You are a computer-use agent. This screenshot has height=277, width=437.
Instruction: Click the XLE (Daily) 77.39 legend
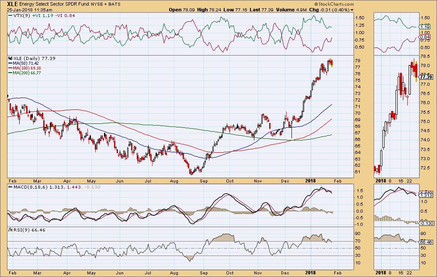click(x=34, y=58)
